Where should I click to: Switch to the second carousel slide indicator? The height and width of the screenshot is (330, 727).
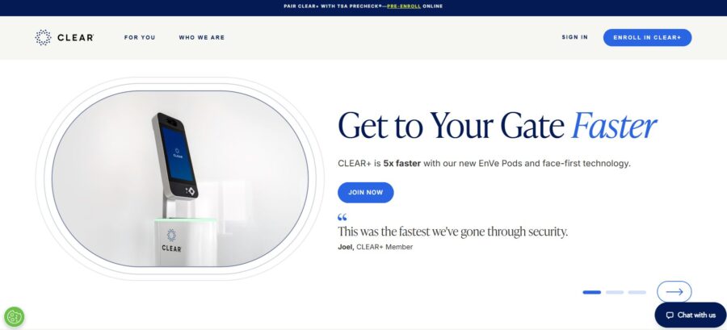click(x=615, y=292)
